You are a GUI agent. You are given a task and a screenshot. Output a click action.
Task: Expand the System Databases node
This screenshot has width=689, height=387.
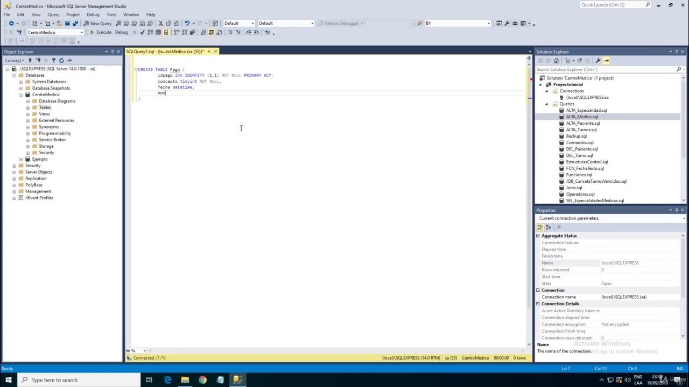21,82
